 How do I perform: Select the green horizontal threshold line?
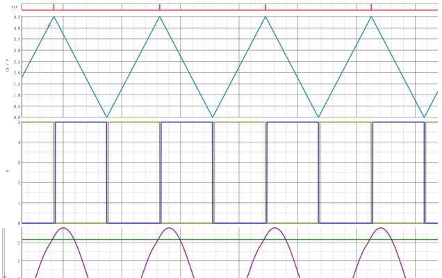coord(230,239)
